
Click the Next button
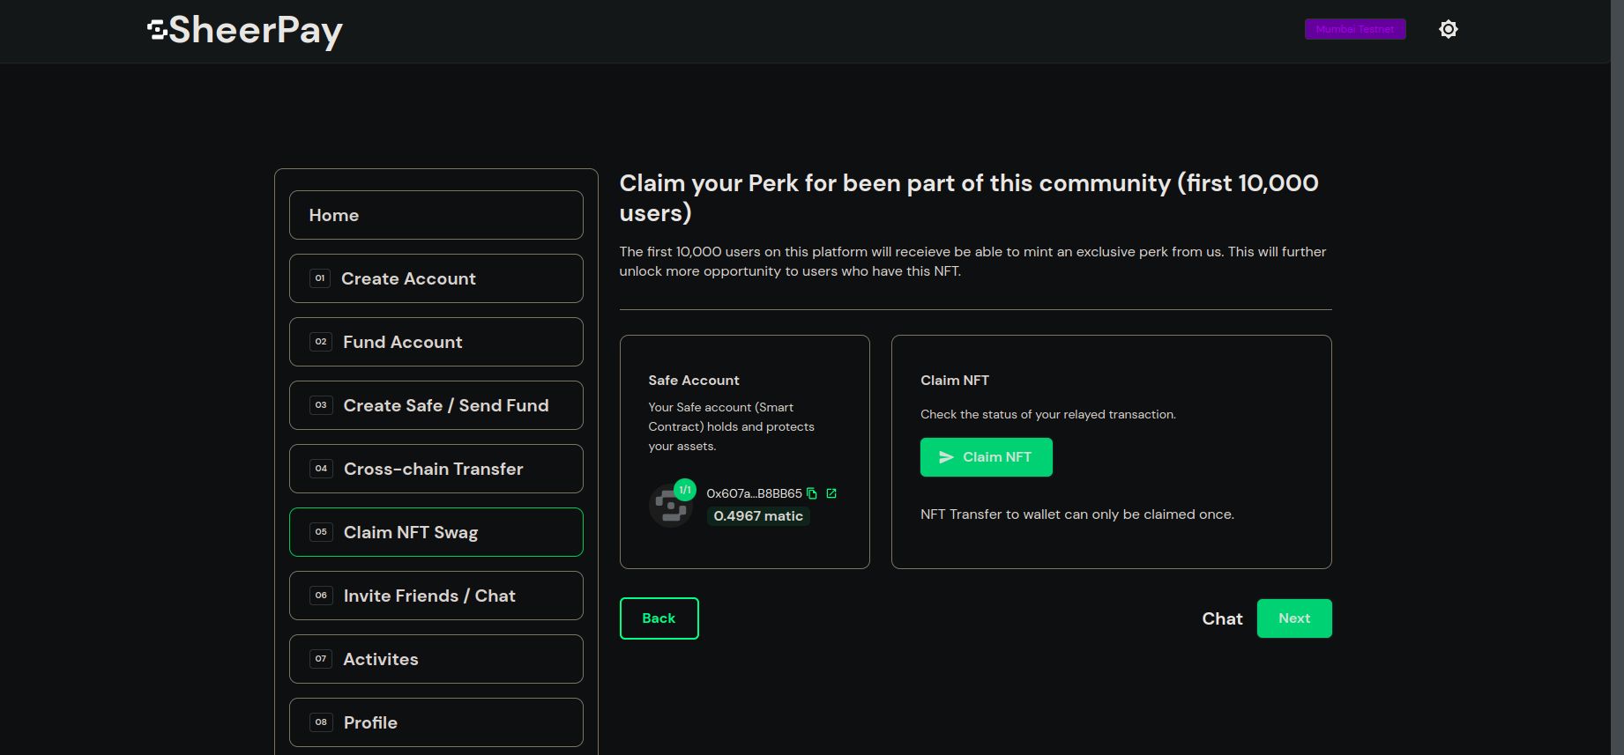click(1293, 618)
